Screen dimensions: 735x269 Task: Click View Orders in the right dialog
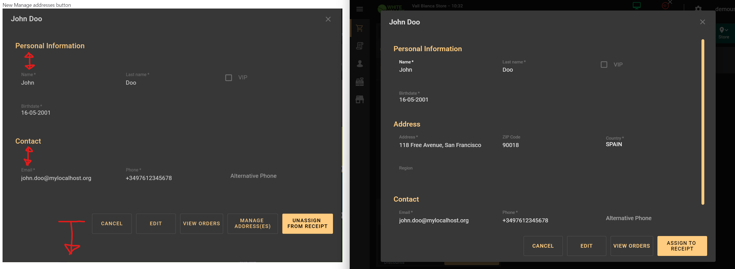tap(632, 246)
